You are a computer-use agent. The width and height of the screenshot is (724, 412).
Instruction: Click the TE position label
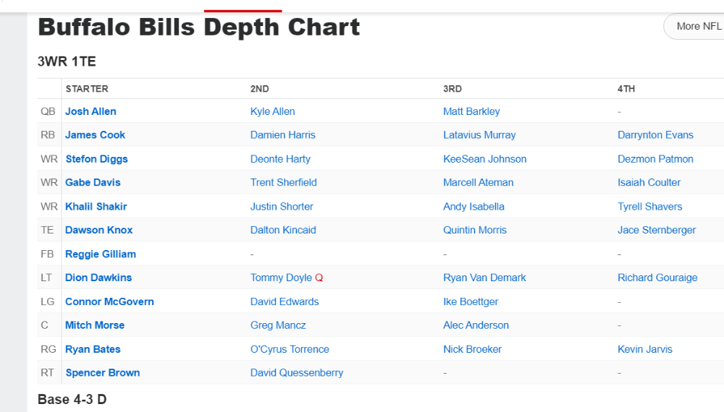(x=47, y=230)
